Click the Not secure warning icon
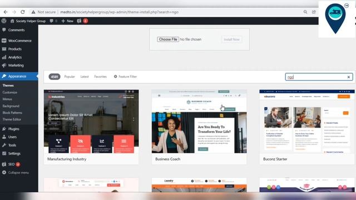 pos(33,12)
